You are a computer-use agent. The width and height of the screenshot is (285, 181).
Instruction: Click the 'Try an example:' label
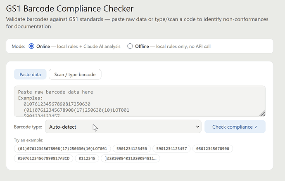(x=28, y=140)
